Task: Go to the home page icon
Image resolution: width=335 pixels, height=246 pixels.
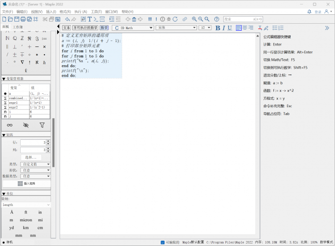Action: click(134, 19)
